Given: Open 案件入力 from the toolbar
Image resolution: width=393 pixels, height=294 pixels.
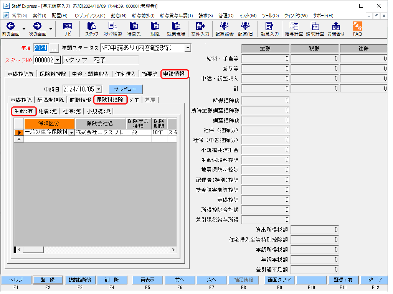Looking at the screenshot, I should click(x=200, y=29).
